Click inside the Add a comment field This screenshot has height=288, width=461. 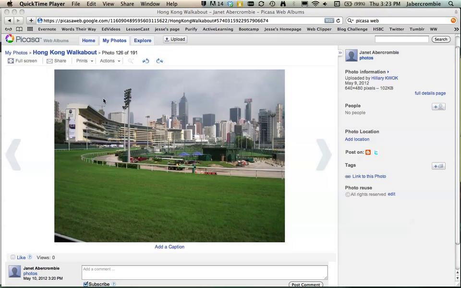pos(205,273)
